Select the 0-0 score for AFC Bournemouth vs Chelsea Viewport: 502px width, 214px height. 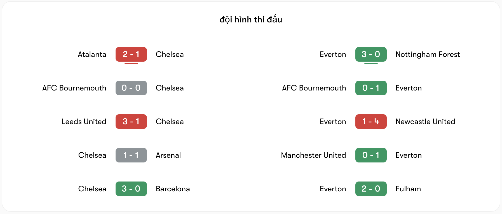tap(131, 88)
